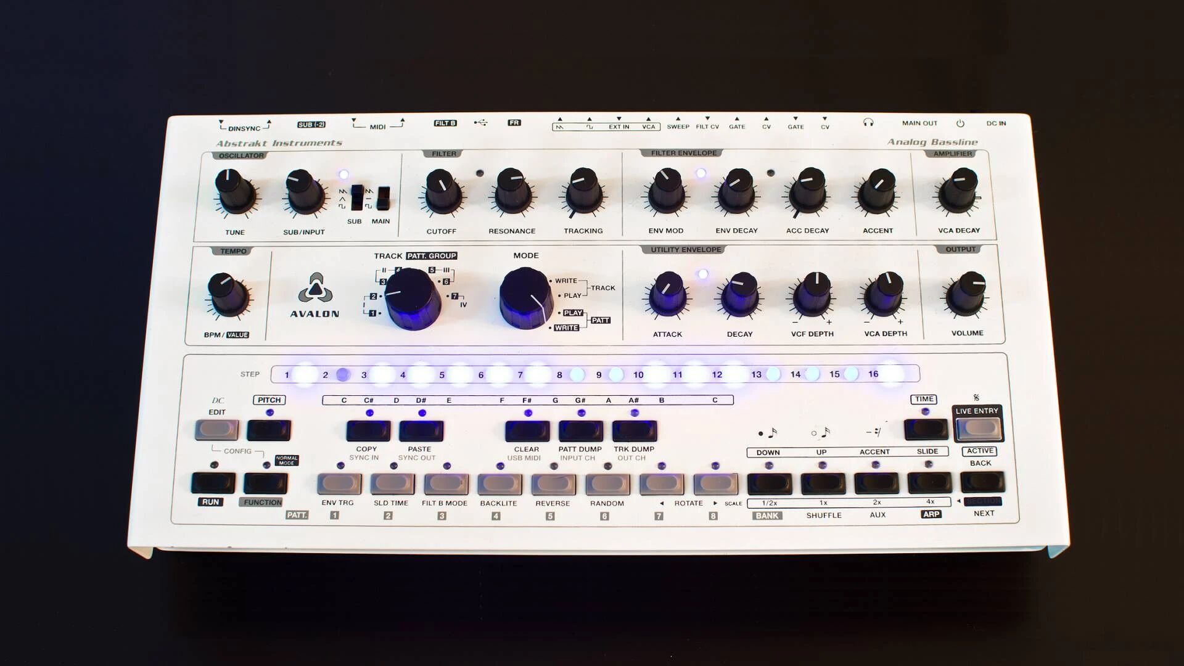Click the CUTOFF knob
Image resolution: width=1184 pixels, height=666 pixels.
(x=442, y=192)
